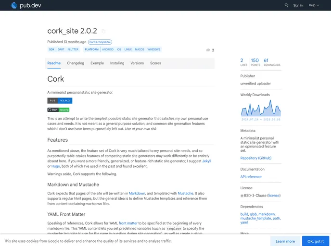Like the package with thumbs-up icon

(208, 50)
